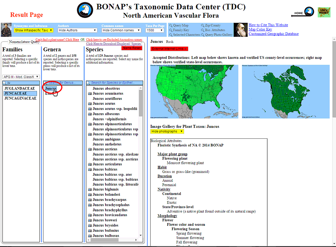
Task: Click camera icon beside Juncus acutus
Action: (x=90, y=103)
